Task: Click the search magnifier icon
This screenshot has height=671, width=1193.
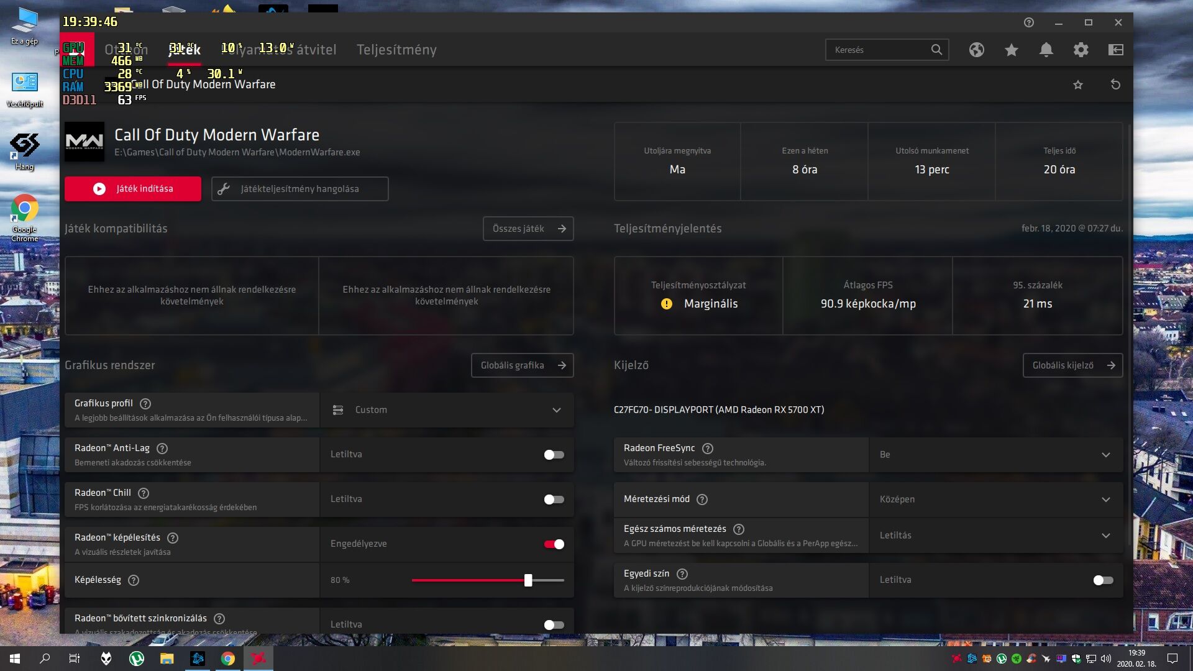Action: (936, 50)
